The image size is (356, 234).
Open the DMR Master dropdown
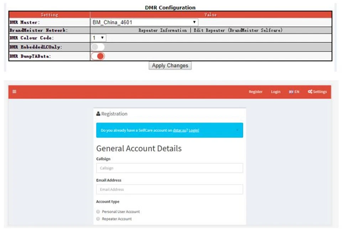[x=145, y=22]
